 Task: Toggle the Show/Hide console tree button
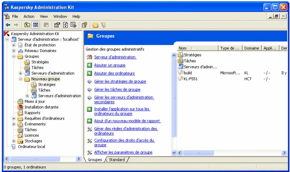[35, 25]
